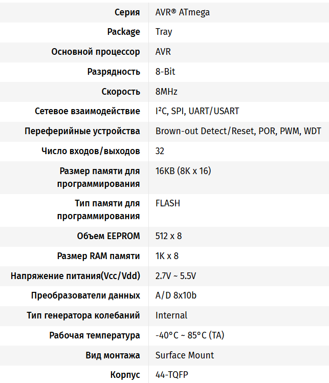Select the "Surface Mount" value

185,355
